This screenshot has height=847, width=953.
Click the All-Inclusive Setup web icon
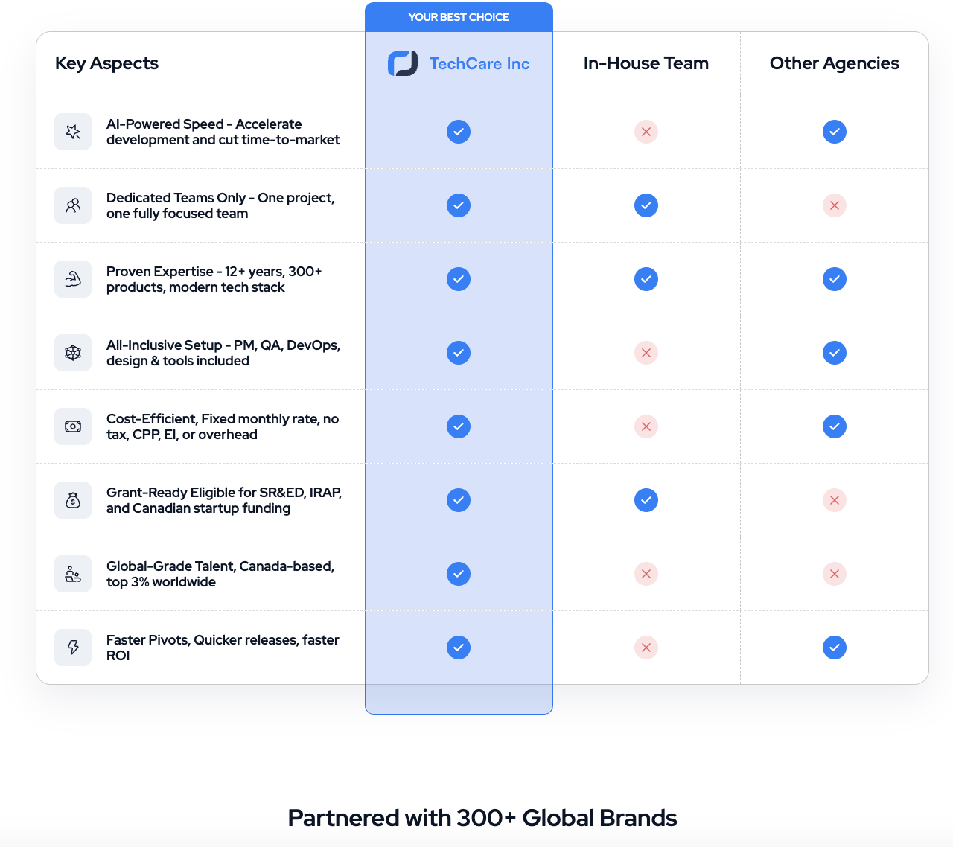[x=73, y=353]
